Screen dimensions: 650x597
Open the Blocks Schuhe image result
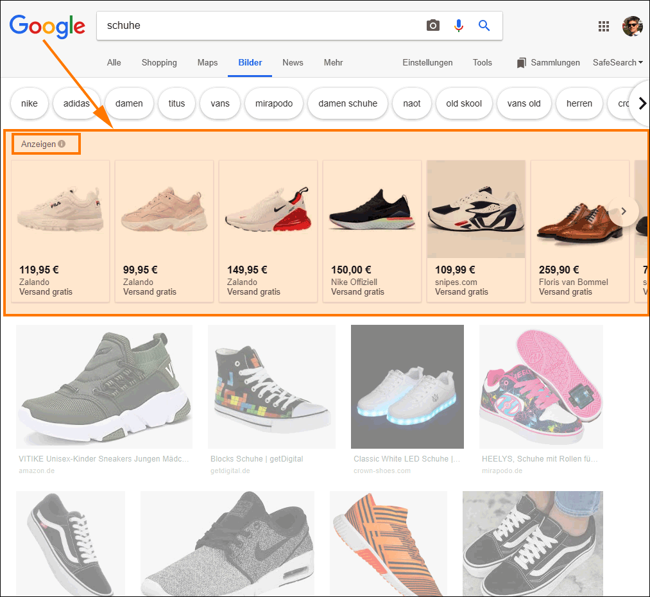point(271,386)
